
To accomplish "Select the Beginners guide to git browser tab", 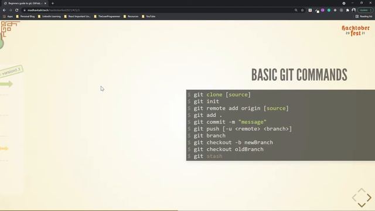I will (x=25, y=4).
